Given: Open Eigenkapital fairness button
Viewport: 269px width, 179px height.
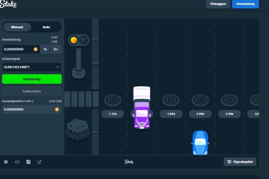Looking at the screenshot, I should (240, 162).
